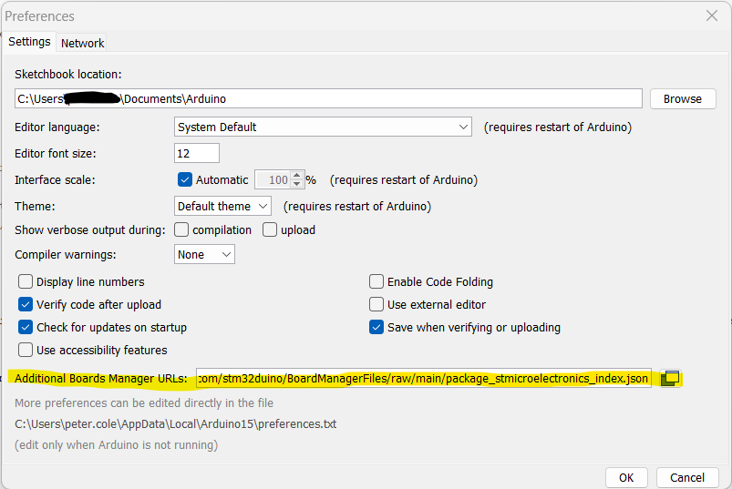The height and width of the screenshot is (489, 732).
Task: Enable Display line numbers
Action: pyautogui.click(x=26, y=282)
